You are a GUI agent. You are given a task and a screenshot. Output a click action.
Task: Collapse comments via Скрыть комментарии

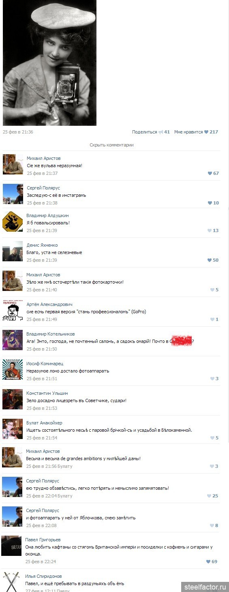click(111, 145)
